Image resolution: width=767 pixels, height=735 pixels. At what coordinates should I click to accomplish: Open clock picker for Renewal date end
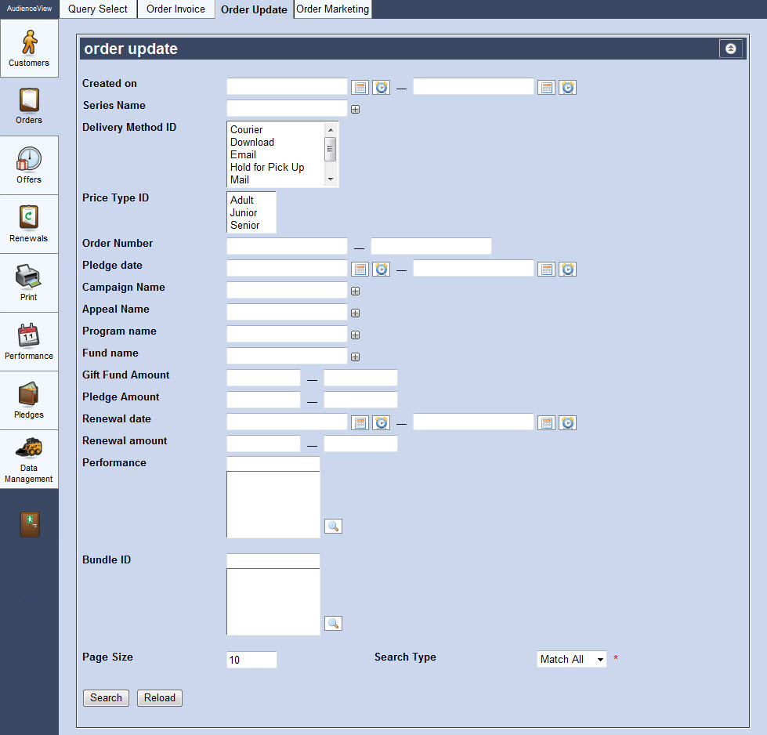pos(567,423)
